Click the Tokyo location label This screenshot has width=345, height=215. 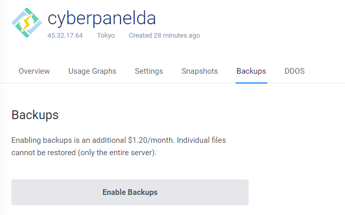tap(106, 36)
